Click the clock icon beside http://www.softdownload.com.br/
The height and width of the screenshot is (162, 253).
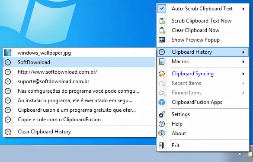(8, 72)
